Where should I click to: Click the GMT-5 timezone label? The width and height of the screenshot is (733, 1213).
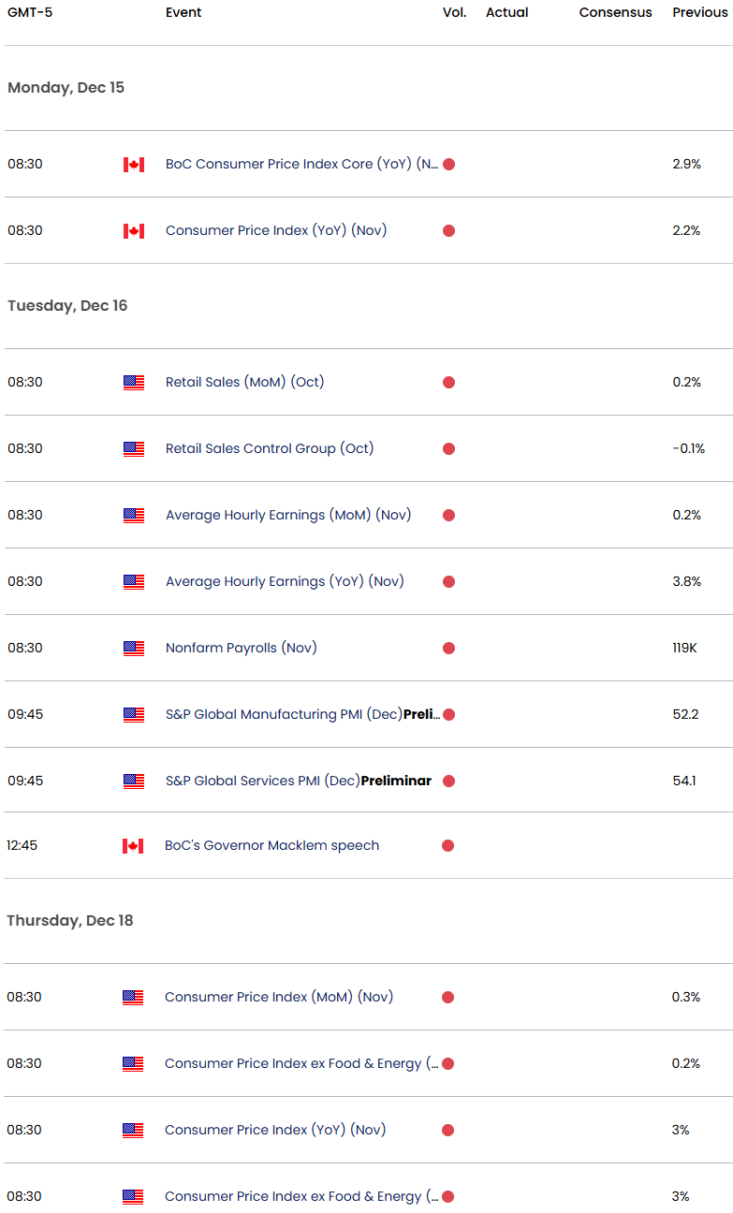(30, 12)
